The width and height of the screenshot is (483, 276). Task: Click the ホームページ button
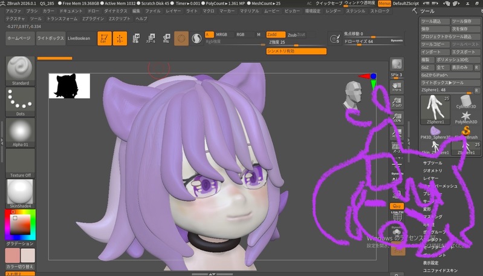coord(20,39)
